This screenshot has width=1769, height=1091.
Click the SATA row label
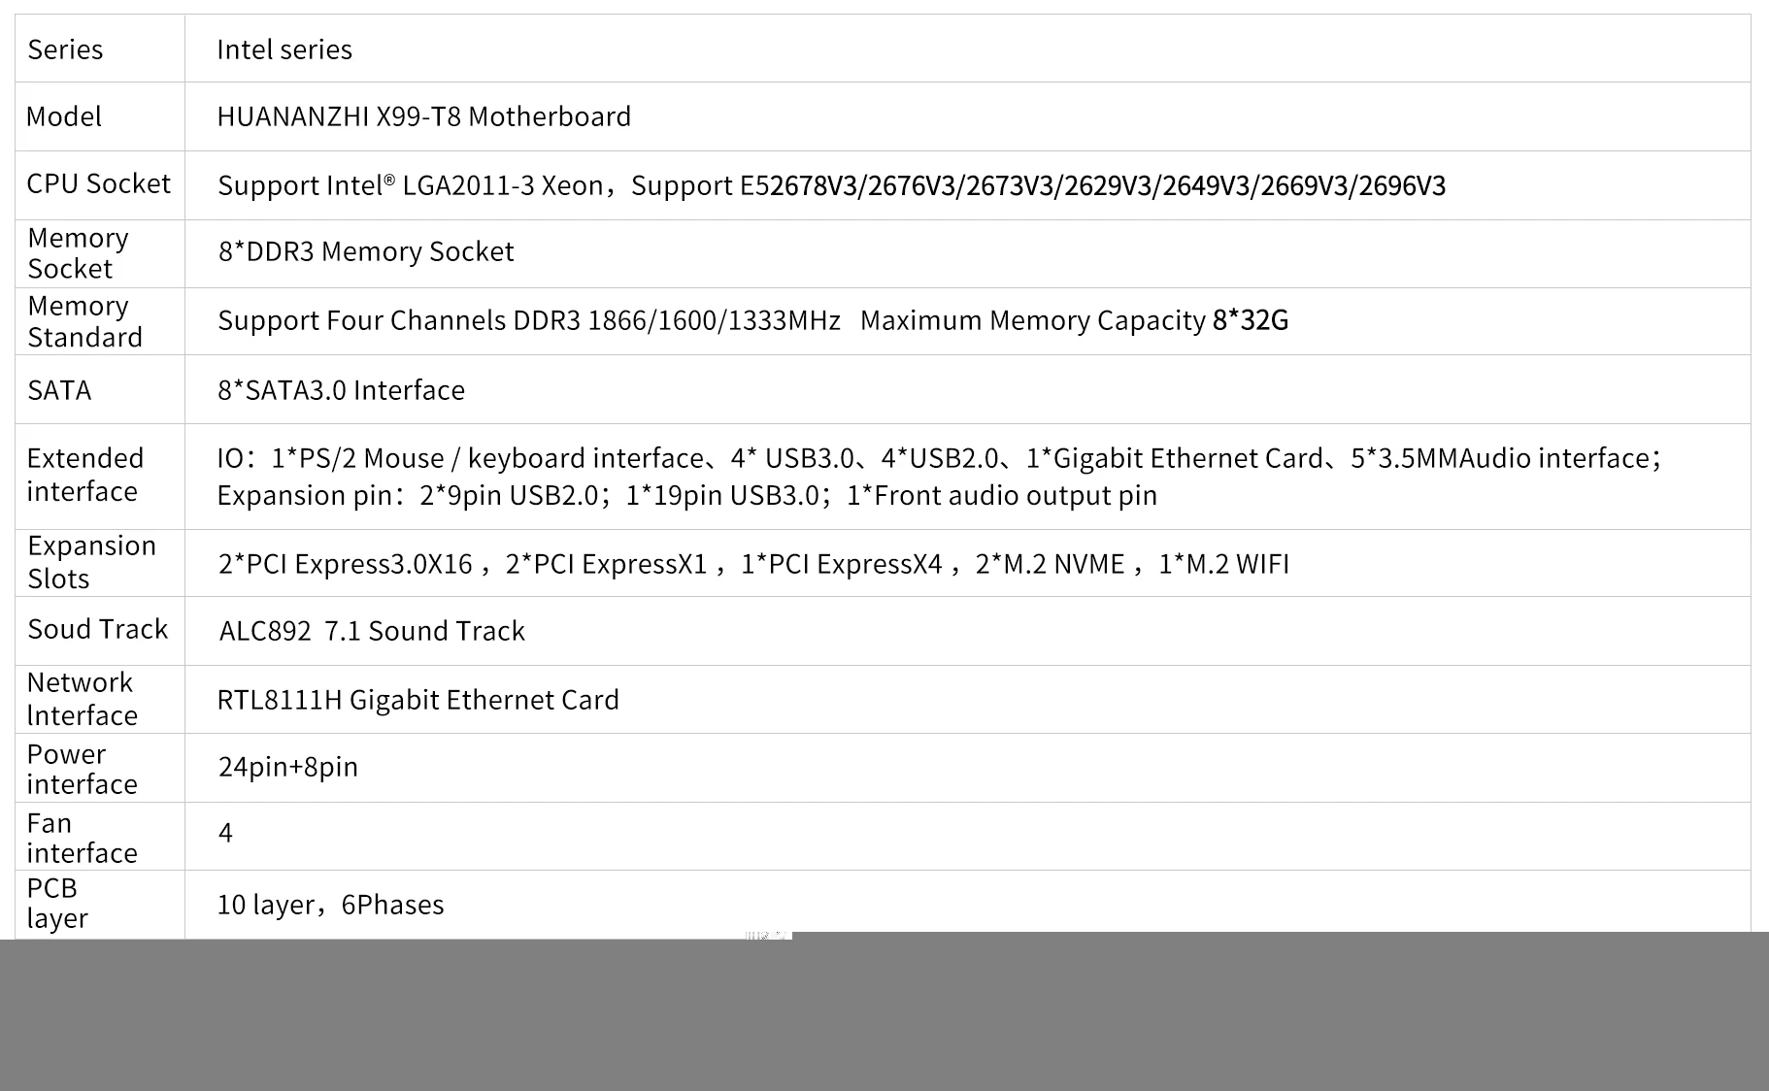pyautogui.click(x=59, y=390)
